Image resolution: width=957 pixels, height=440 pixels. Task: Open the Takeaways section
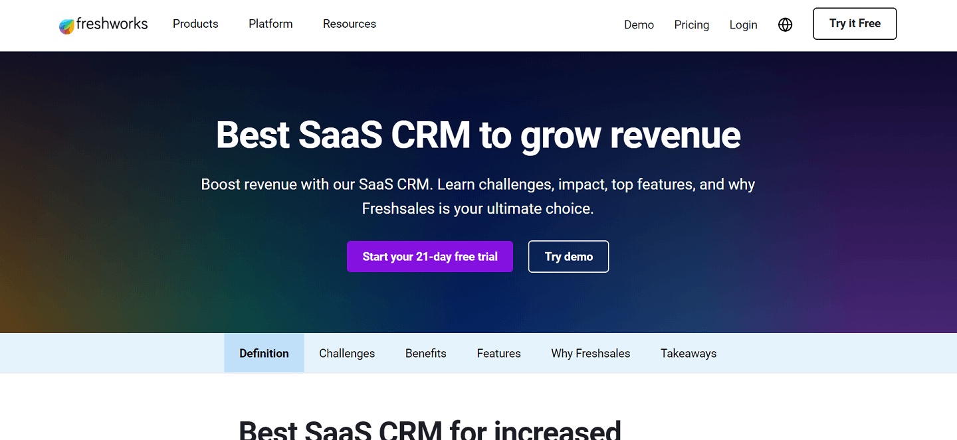click(x=689, y=353)
